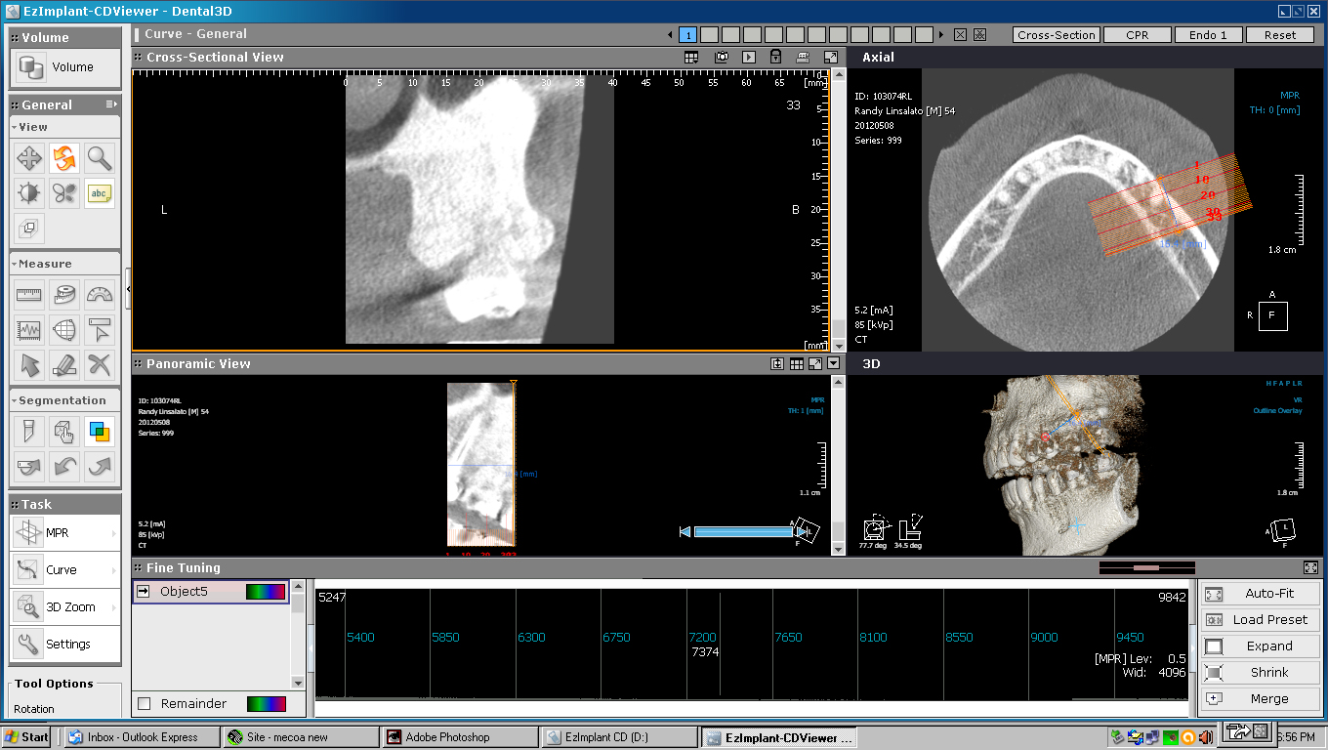
Task: Open the layout grid dropdown in Cross-Sectional View
Action: (691, 58)
